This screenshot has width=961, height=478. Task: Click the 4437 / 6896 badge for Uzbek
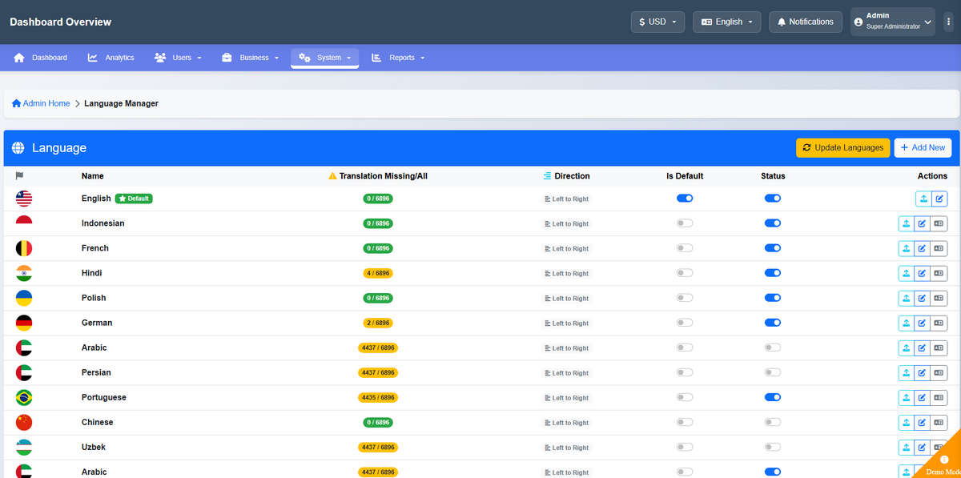point(378,447)
